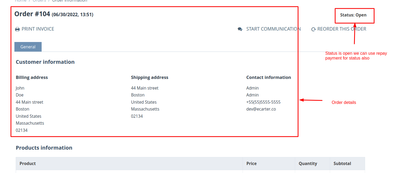Click the Shipping address heading
The image size is (400, 173).
coord(149,77)
